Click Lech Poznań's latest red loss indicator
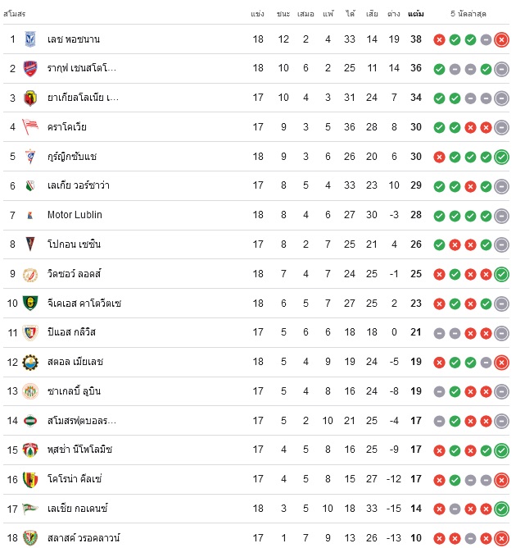Image resolution: width=516 pixels, height=548 pixels. pos(501,39)
